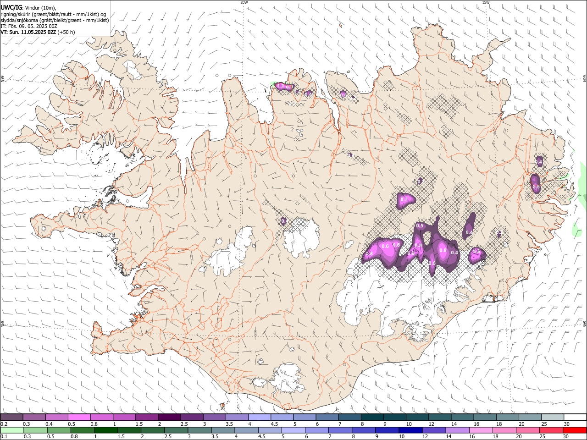Click the rain legend swatch between 3 and 3.5

click(x=199, y=430)
